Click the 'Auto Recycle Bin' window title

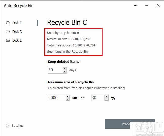19,6
